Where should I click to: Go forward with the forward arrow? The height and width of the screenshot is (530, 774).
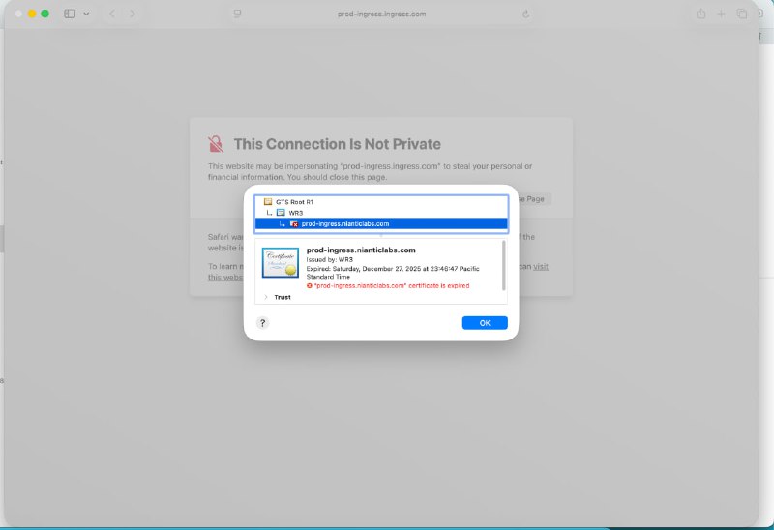(133, 14)
